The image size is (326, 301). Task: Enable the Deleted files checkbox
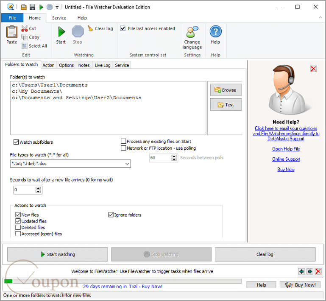coord(18,227)
